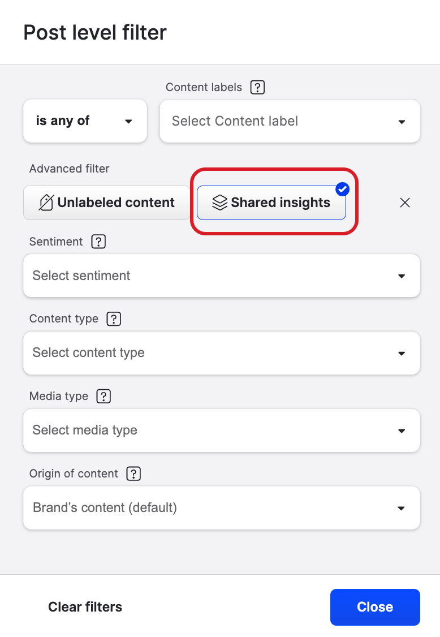Open the Content labels help tooltip
The image size is (440, 637).
pos(257,87)
